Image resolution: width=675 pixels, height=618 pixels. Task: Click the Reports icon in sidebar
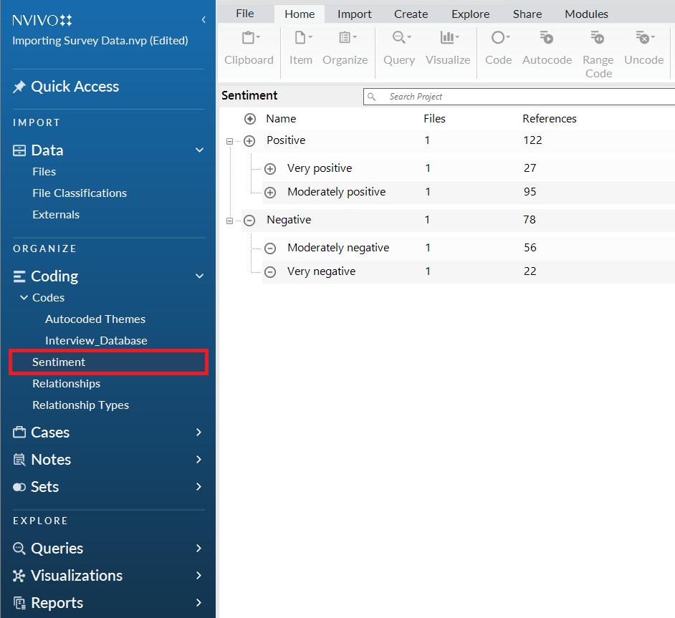(x=19, y=603)
